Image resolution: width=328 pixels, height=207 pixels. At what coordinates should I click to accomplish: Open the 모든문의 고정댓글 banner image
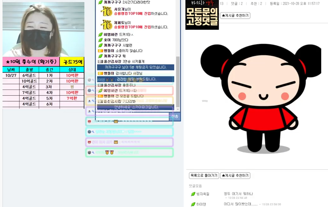coord(202,15)
